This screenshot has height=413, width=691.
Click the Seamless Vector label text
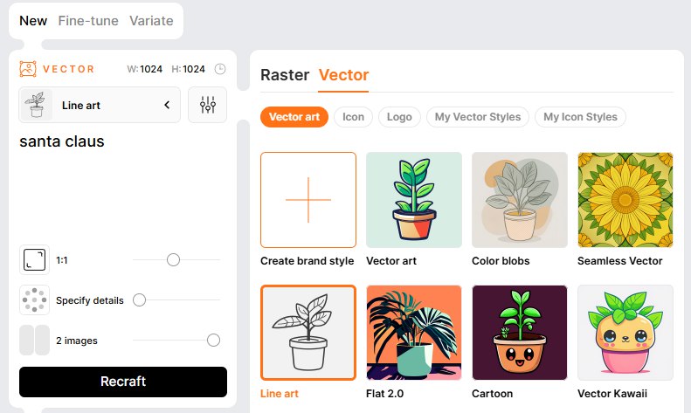(619, 261)
